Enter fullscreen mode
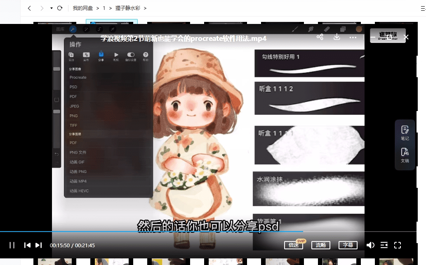This screenshot has width=426, height=265. 398,245
